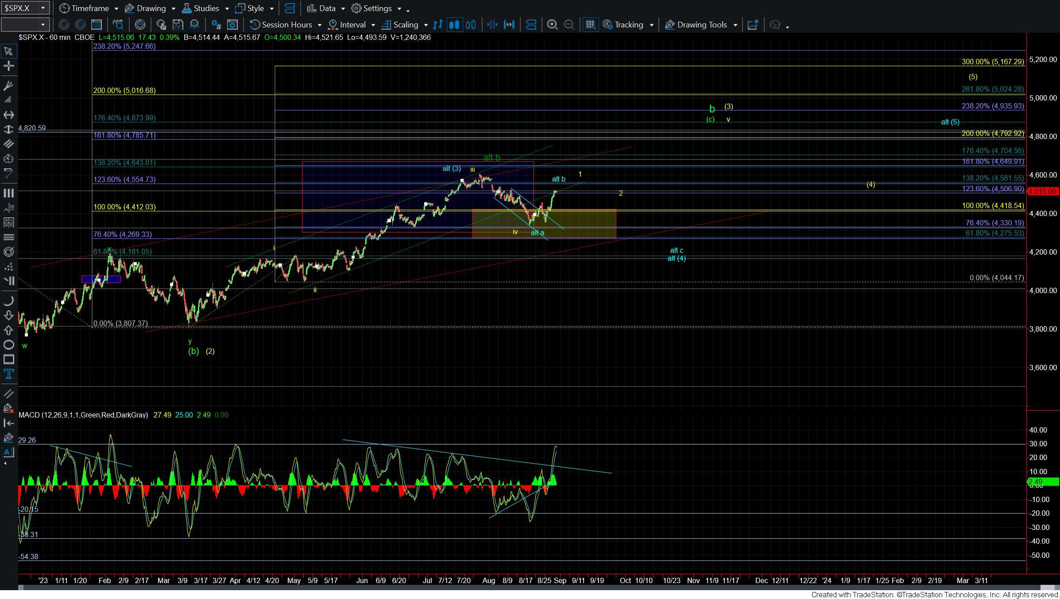Click the snap-to-left-edge arrow icon
This screenshot has height=599, width=1060.
pos(8,423)
